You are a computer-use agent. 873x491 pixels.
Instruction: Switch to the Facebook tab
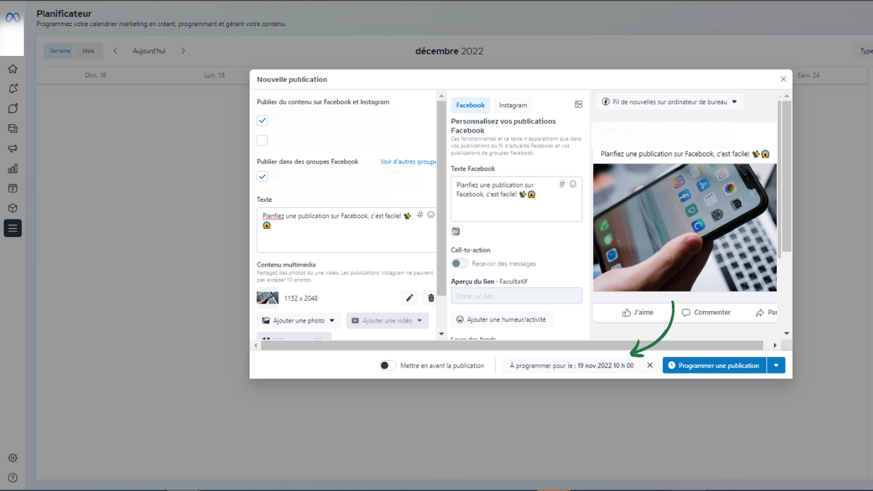471,105
